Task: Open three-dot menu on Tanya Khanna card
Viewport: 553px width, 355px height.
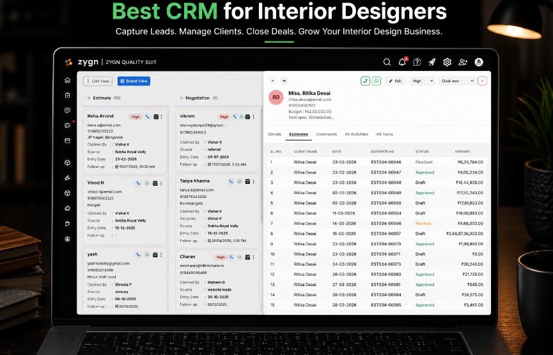Action: click(x=254, y=181)
